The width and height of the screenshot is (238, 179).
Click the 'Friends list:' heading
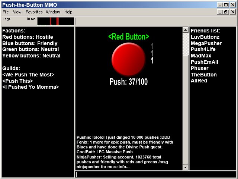coord(205,31)
